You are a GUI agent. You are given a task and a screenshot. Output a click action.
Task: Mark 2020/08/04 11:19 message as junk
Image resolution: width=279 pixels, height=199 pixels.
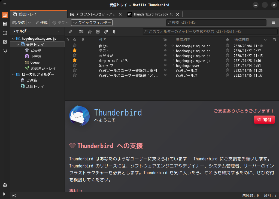click(228, 46)
